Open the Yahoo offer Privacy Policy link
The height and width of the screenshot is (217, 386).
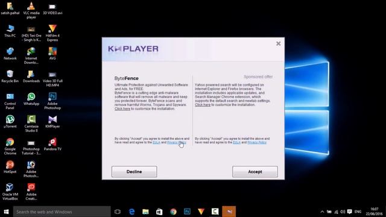coord(257,142)
